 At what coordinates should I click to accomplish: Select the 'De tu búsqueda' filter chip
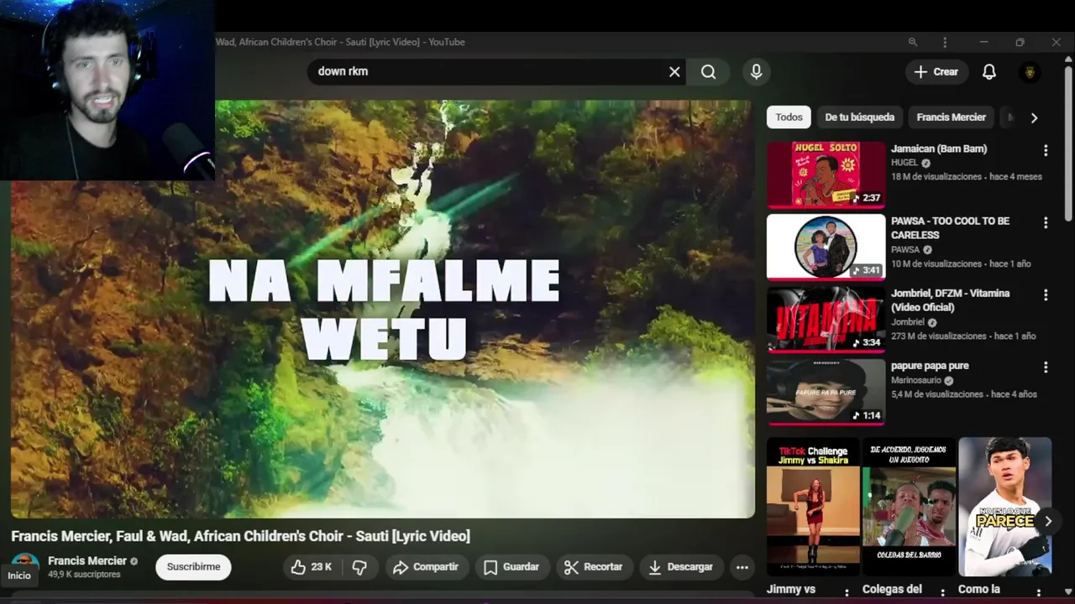pyautogui.click(x=859, y=117)
